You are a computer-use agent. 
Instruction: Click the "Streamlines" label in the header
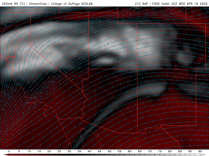(38, 4)
